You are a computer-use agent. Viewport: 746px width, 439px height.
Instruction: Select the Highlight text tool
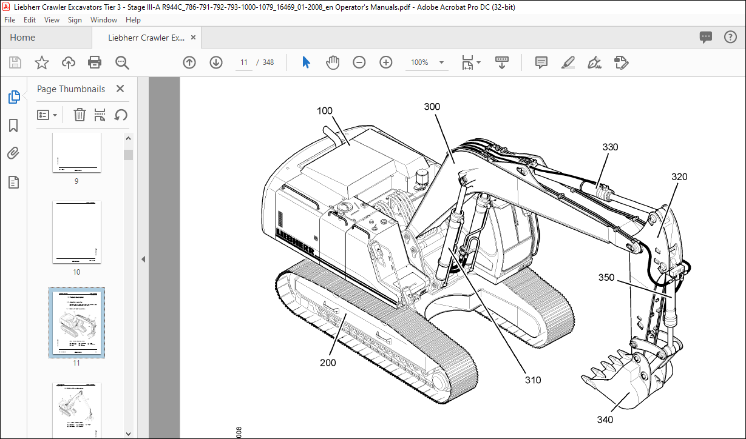pos(568,62)
